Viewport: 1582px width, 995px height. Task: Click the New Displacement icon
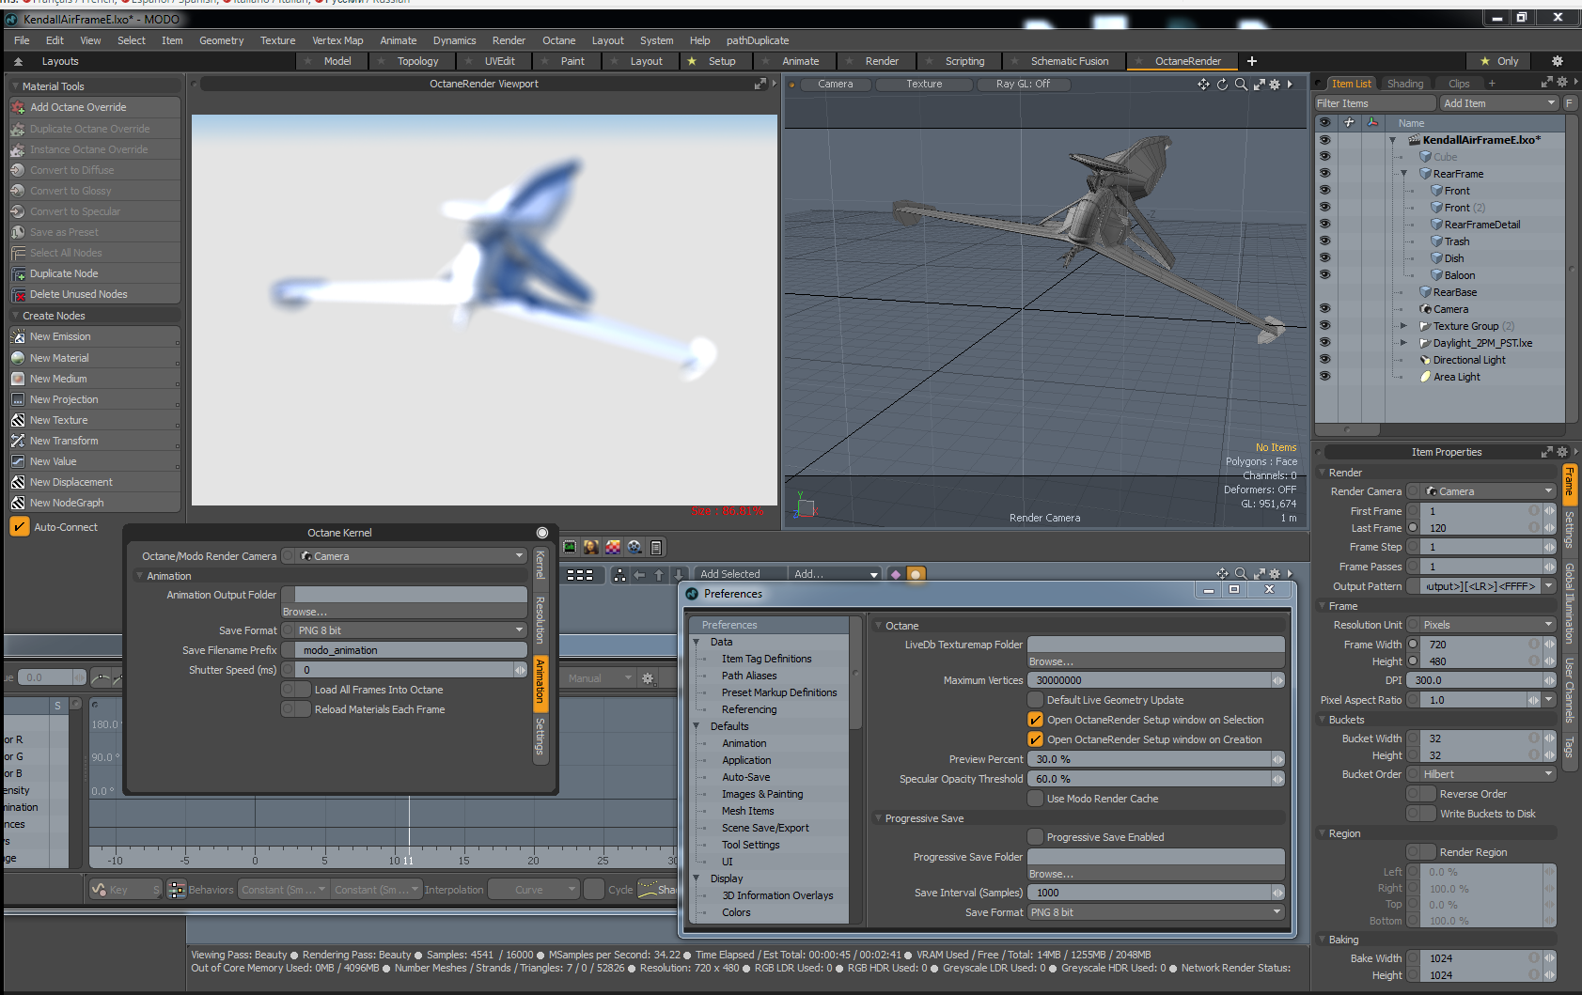coord(18,482)
